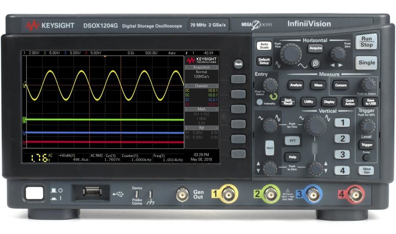Capture one acquisition with Single key

pos(367,63)
